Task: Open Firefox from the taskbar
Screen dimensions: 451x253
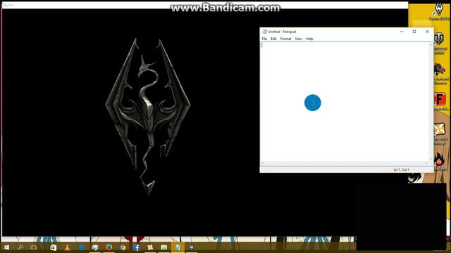Action: 109,247
